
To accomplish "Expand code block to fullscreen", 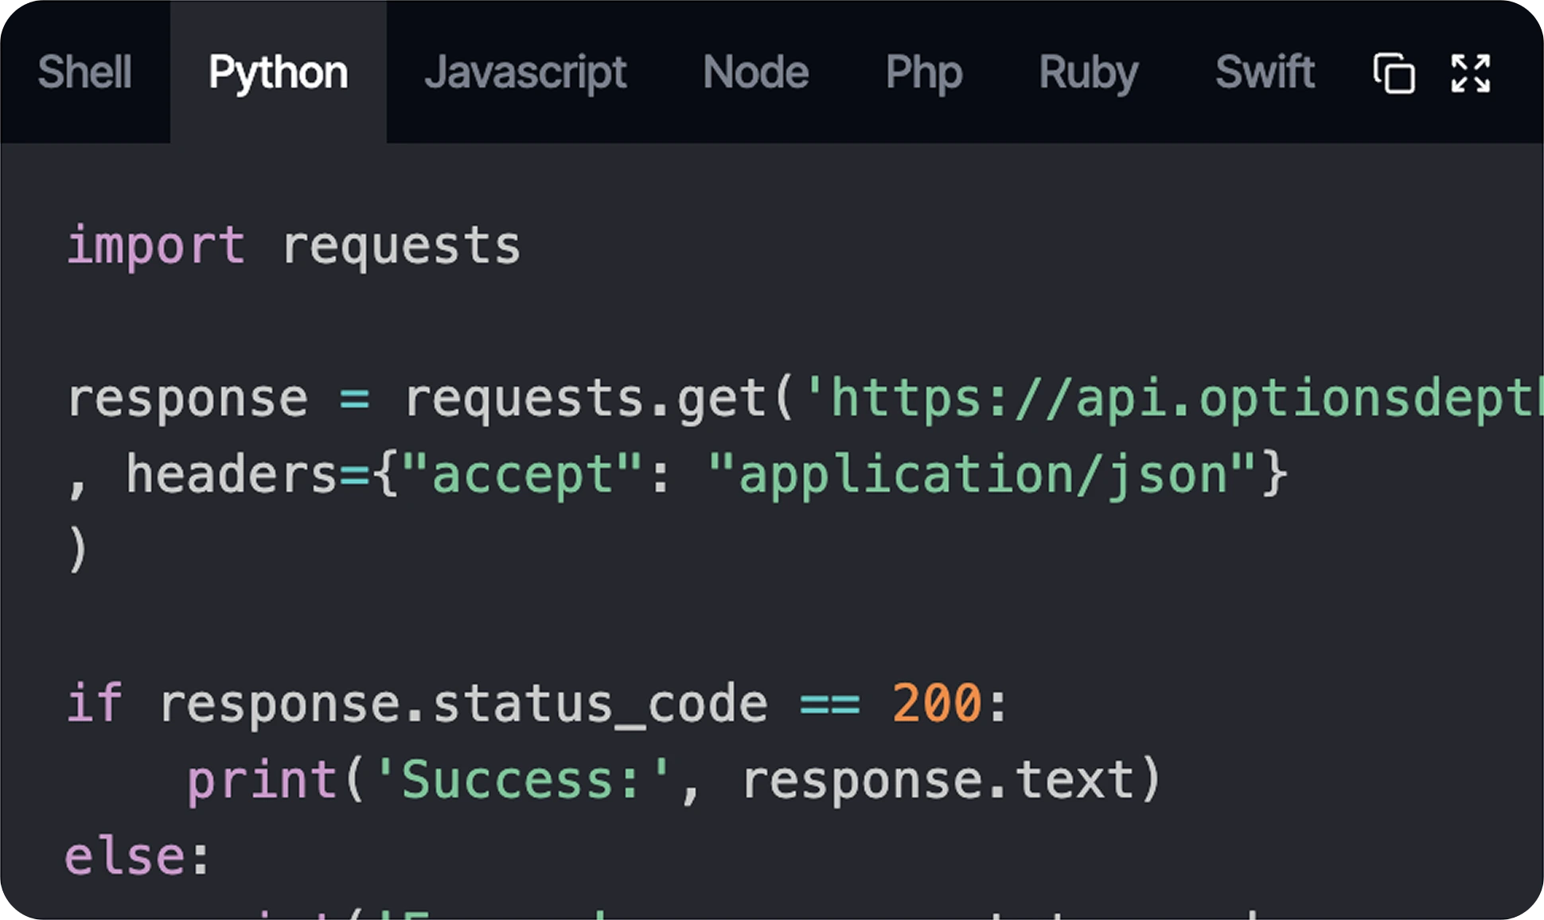I will pos(1470,73).
